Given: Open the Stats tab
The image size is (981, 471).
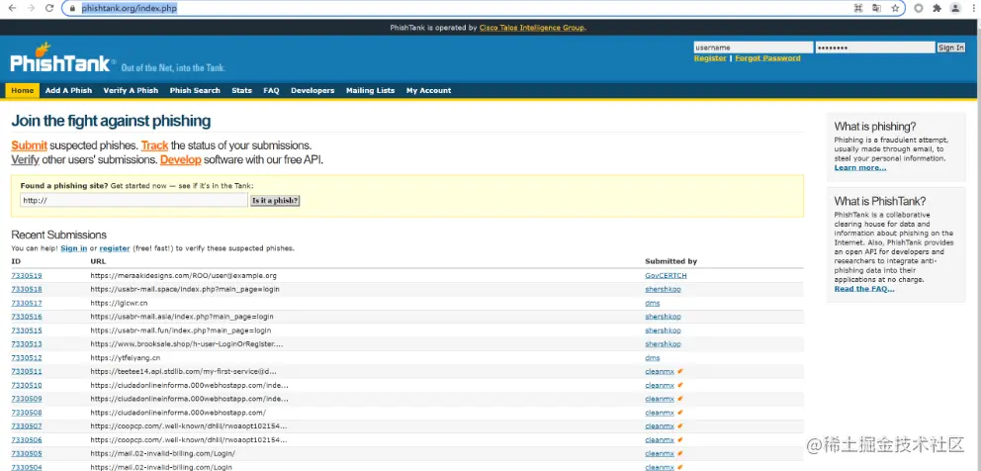Looking at the screenshot, I should [241, 90].
